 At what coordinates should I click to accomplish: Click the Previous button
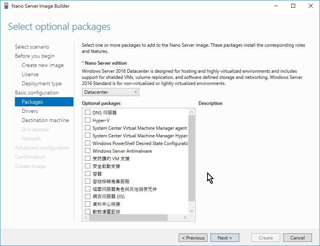193,238
